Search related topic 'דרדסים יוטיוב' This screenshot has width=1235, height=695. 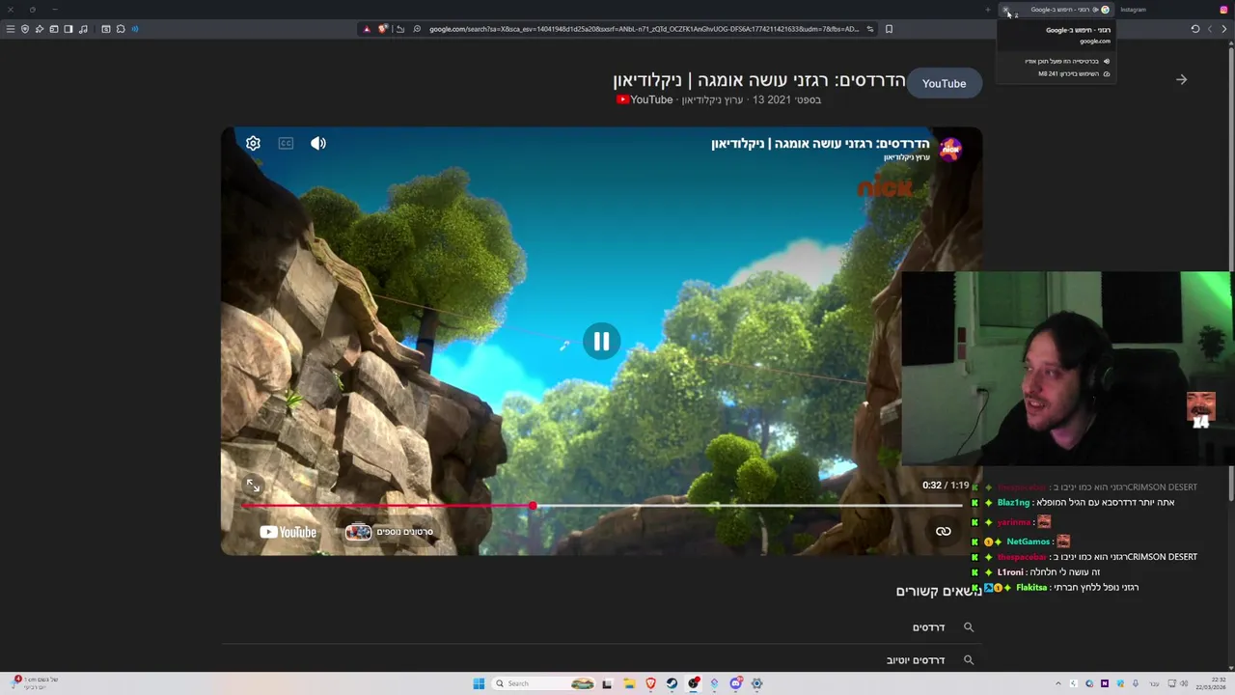[x=916, y=660]
